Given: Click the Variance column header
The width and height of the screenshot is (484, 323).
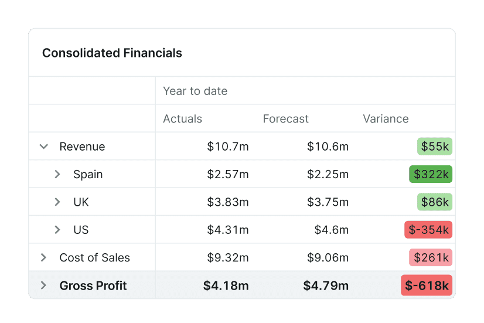Looking at the screenshot, I should coord(386,119).
